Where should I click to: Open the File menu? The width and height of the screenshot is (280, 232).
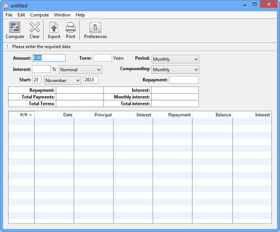[9, 15]
